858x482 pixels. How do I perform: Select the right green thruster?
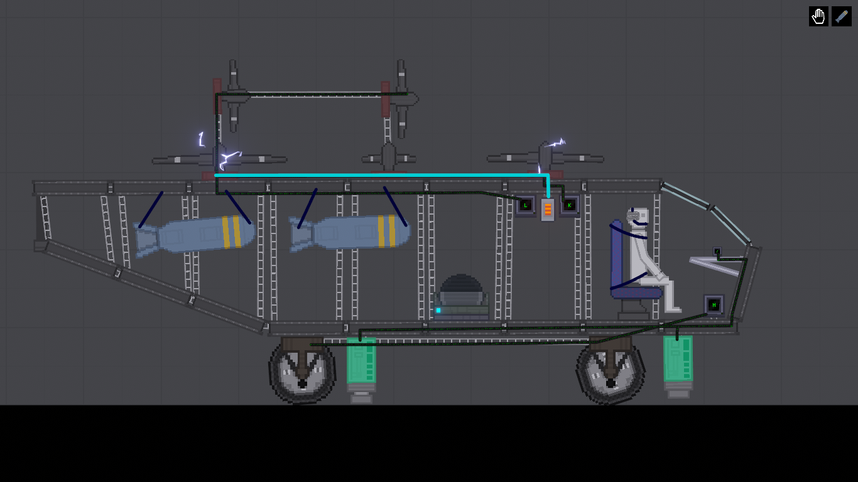coord(678,366)
